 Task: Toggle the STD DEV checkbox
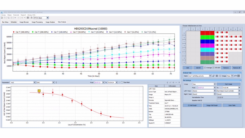(x=213, y=68)
